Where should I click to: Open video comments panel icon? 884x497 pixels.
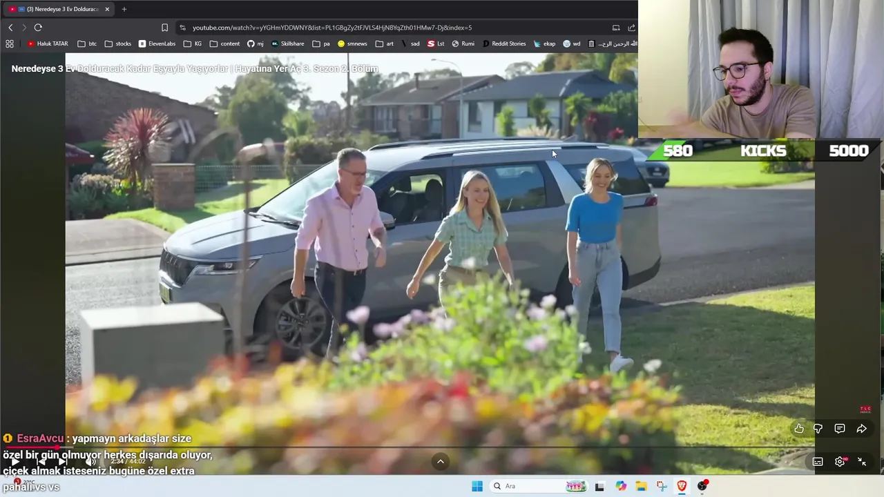(839, 429)
